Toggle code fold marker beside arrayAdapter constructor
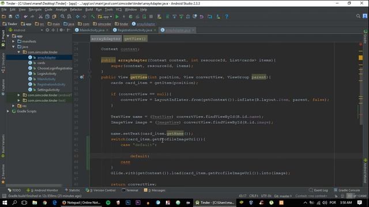Screen dimensions: 369x207 coord(89,60)
